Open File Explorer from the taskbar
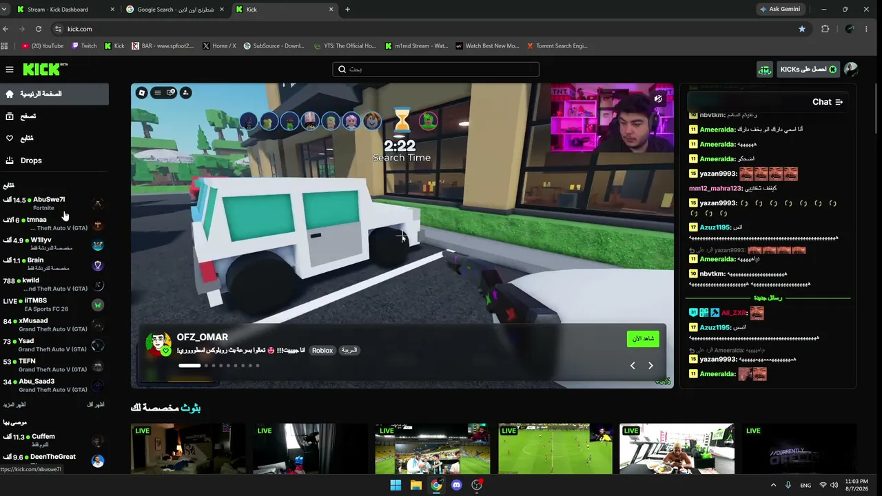 pos(416,485)
